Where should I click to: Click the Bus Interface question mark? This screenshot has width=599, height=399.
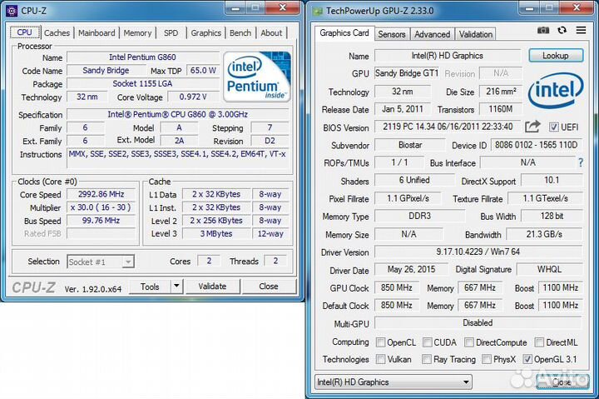[x=581, y=163]
